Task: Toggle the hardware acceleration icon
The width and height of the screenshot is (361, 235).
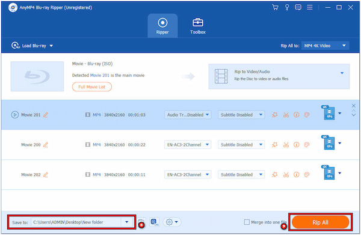Action: (x=154, y=222)
